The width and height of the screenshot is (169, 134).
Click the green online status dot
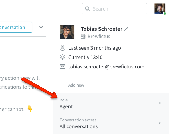coord(165,14)
